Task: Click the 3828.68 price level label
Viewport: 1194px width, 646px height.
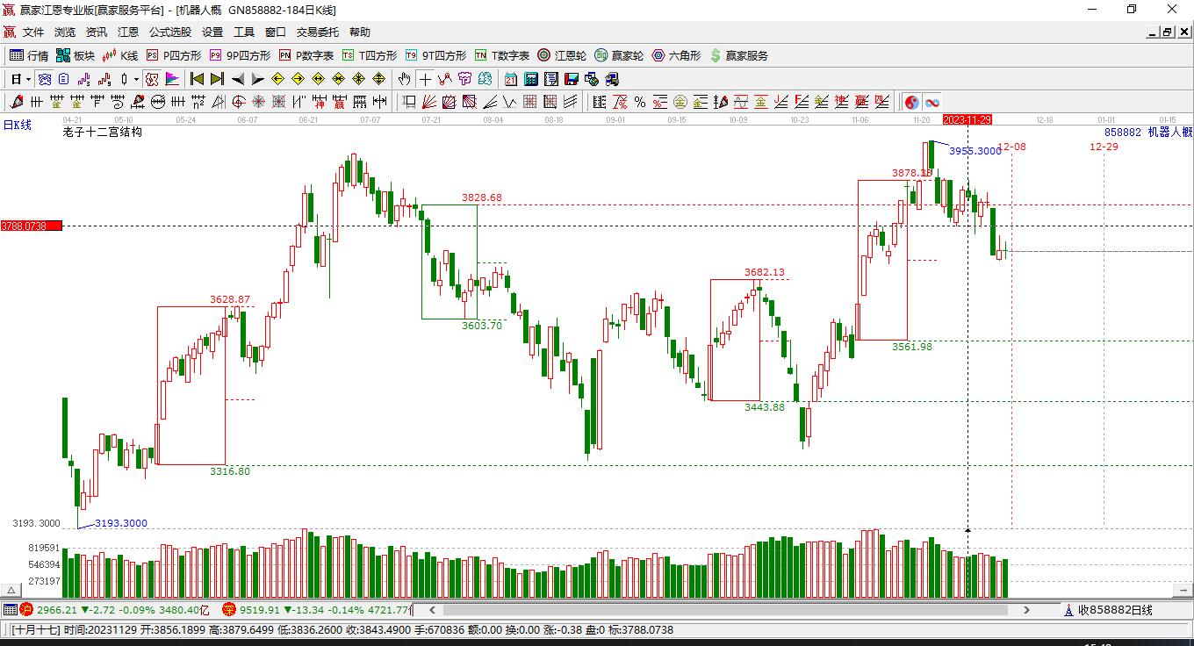Action: tap(482, 197)
